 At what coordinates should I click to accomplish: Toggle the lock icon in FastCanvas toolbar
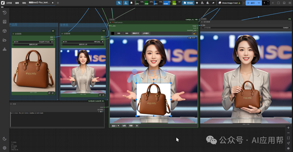[x=194, y=33]
